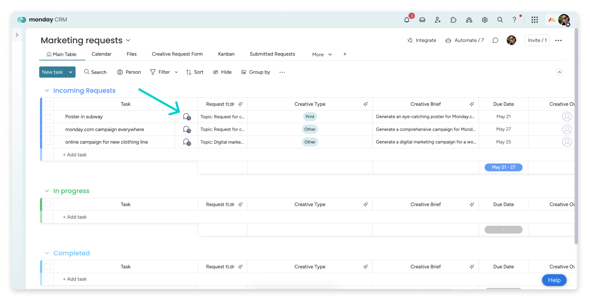The width and height of the screenshot is (590, 301).
Task: Check the monday.com campaign everywhere checkbox
Action: [48, 129]
